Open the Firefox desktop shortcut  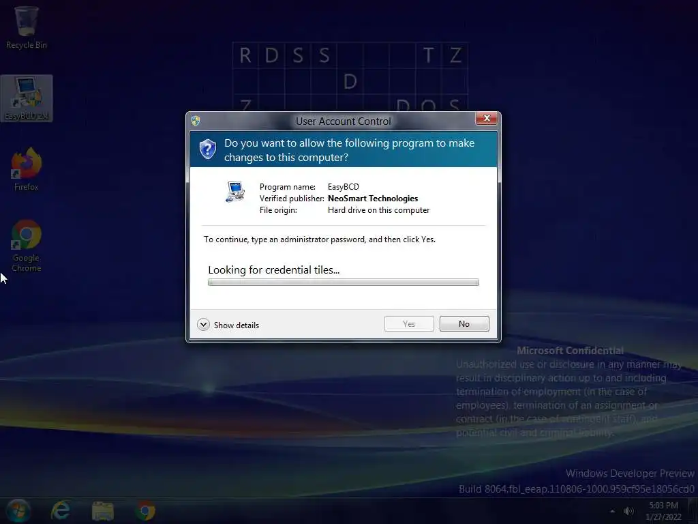point(27,169)
